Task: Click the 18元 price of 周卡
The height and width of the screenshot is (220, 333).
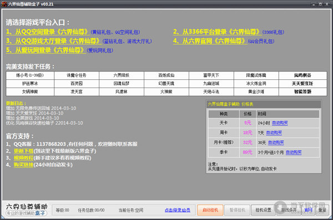Action: pos(248,133)
